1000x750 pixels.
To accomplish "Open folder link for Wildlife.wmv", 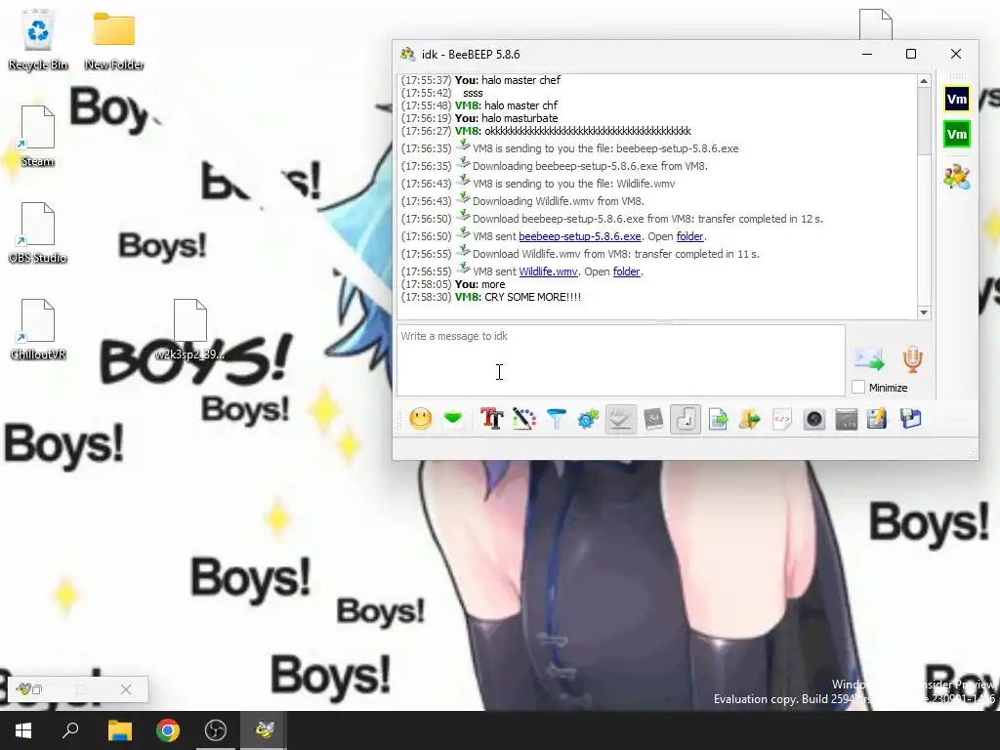I will [626, 271].
